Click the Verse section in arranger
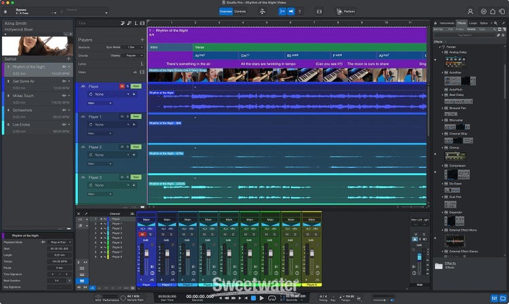 (x=309, y=47)
